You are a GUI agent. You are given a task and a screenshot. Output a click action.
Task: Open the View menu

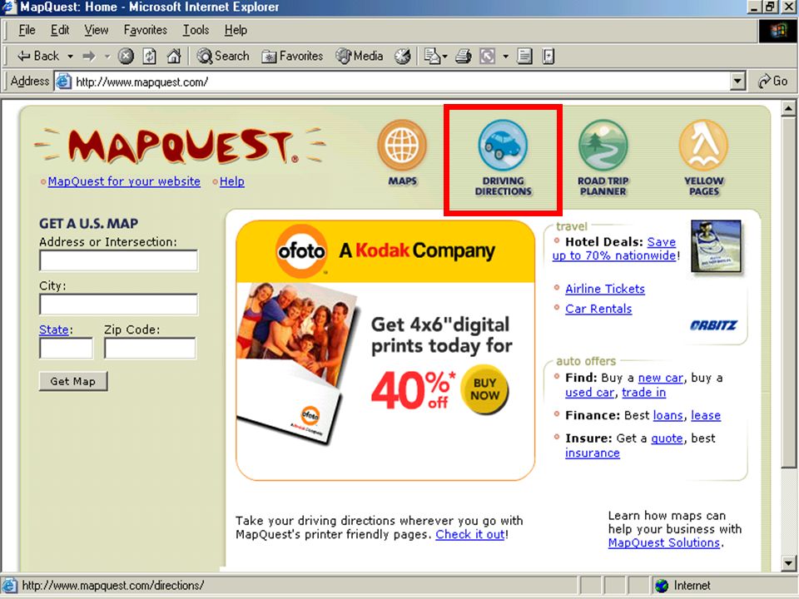click(x=96, y=30)
